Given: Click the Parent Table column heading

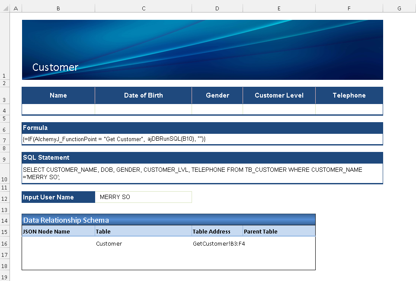Looking at the screenshot, I should tap(279, 231).
